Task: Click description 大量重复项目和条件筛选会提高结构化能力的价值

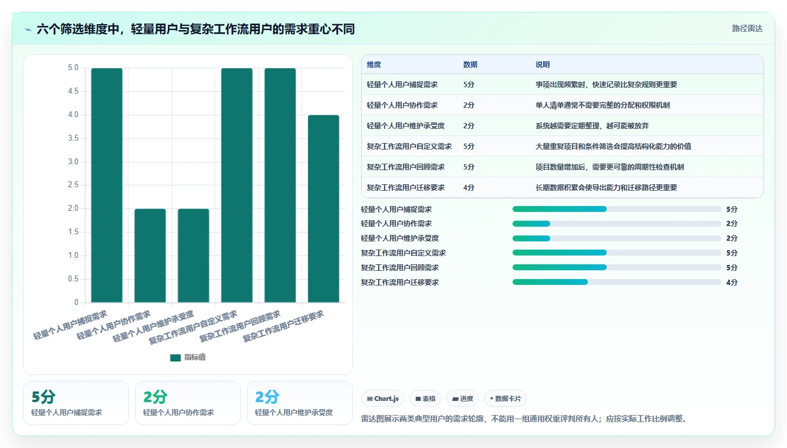Action: click(613, 147)
